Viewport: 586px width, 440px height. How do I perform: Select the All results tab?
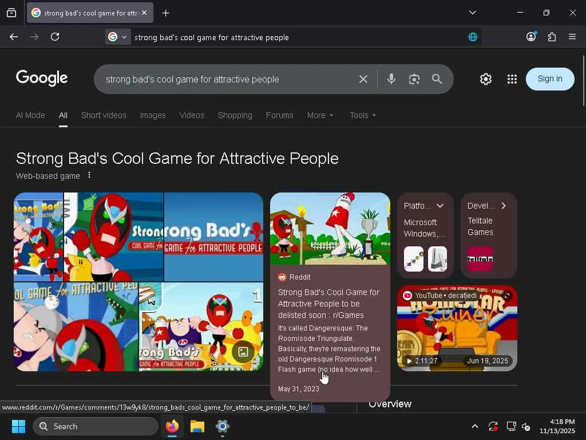click(x=63, y=115)
